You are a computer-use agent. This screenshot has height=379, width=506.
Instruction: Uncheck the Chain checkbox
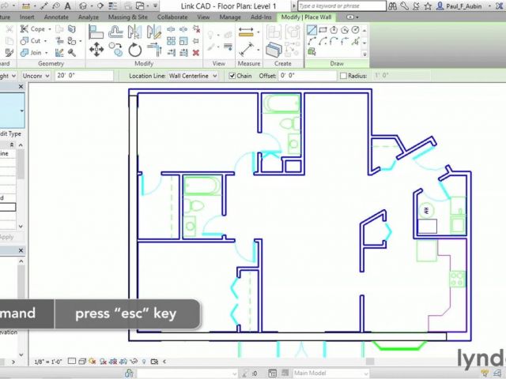pyautogui.click(x=232, y=76)
